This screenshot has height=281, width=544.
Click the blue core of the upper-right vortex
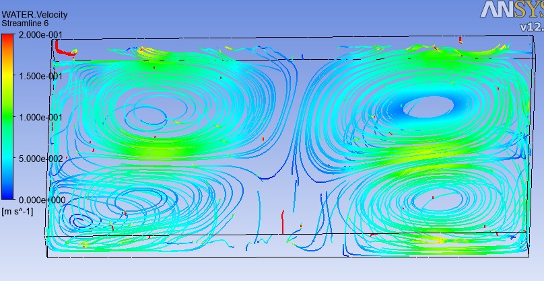(430, 106)
